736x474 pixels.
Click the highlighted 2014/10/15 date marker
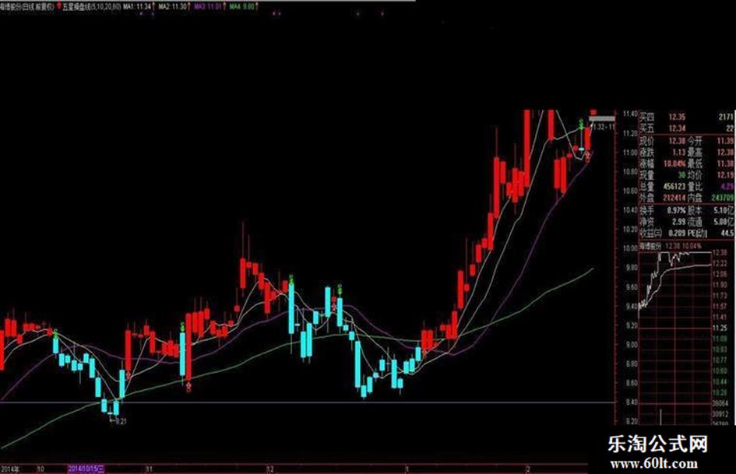coord(86,469)
